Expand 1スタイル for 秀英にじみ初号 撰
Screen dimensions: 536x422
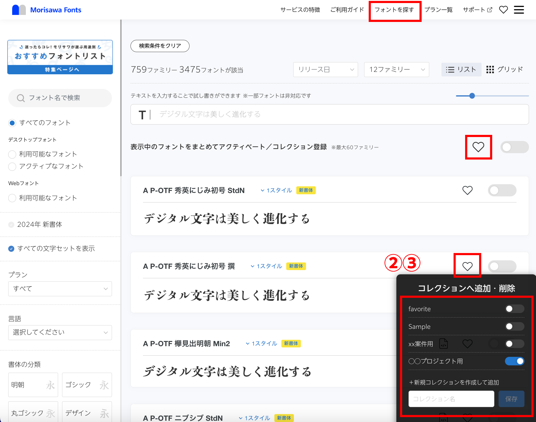[266, 266]
